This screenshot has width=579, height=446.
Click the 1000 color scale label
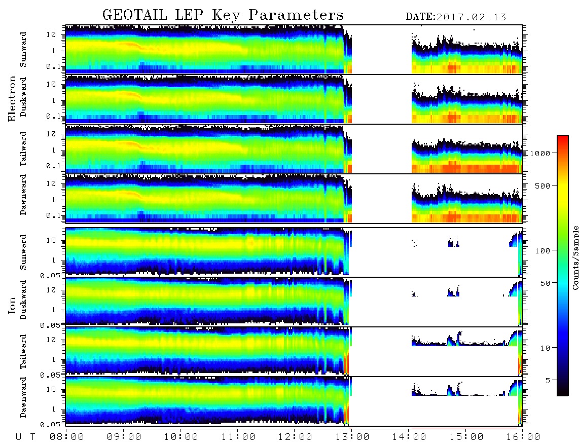click(540, 153)
